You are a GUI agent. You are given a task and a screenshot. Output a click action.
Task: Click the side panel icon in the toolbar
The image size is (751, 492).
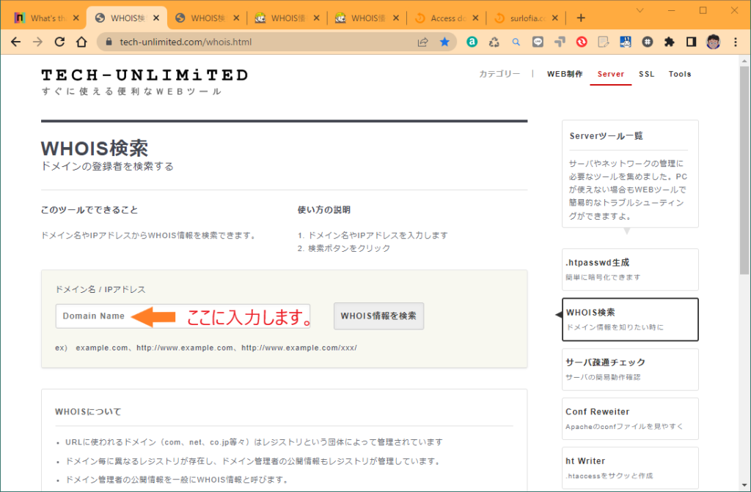coord(692,42)
